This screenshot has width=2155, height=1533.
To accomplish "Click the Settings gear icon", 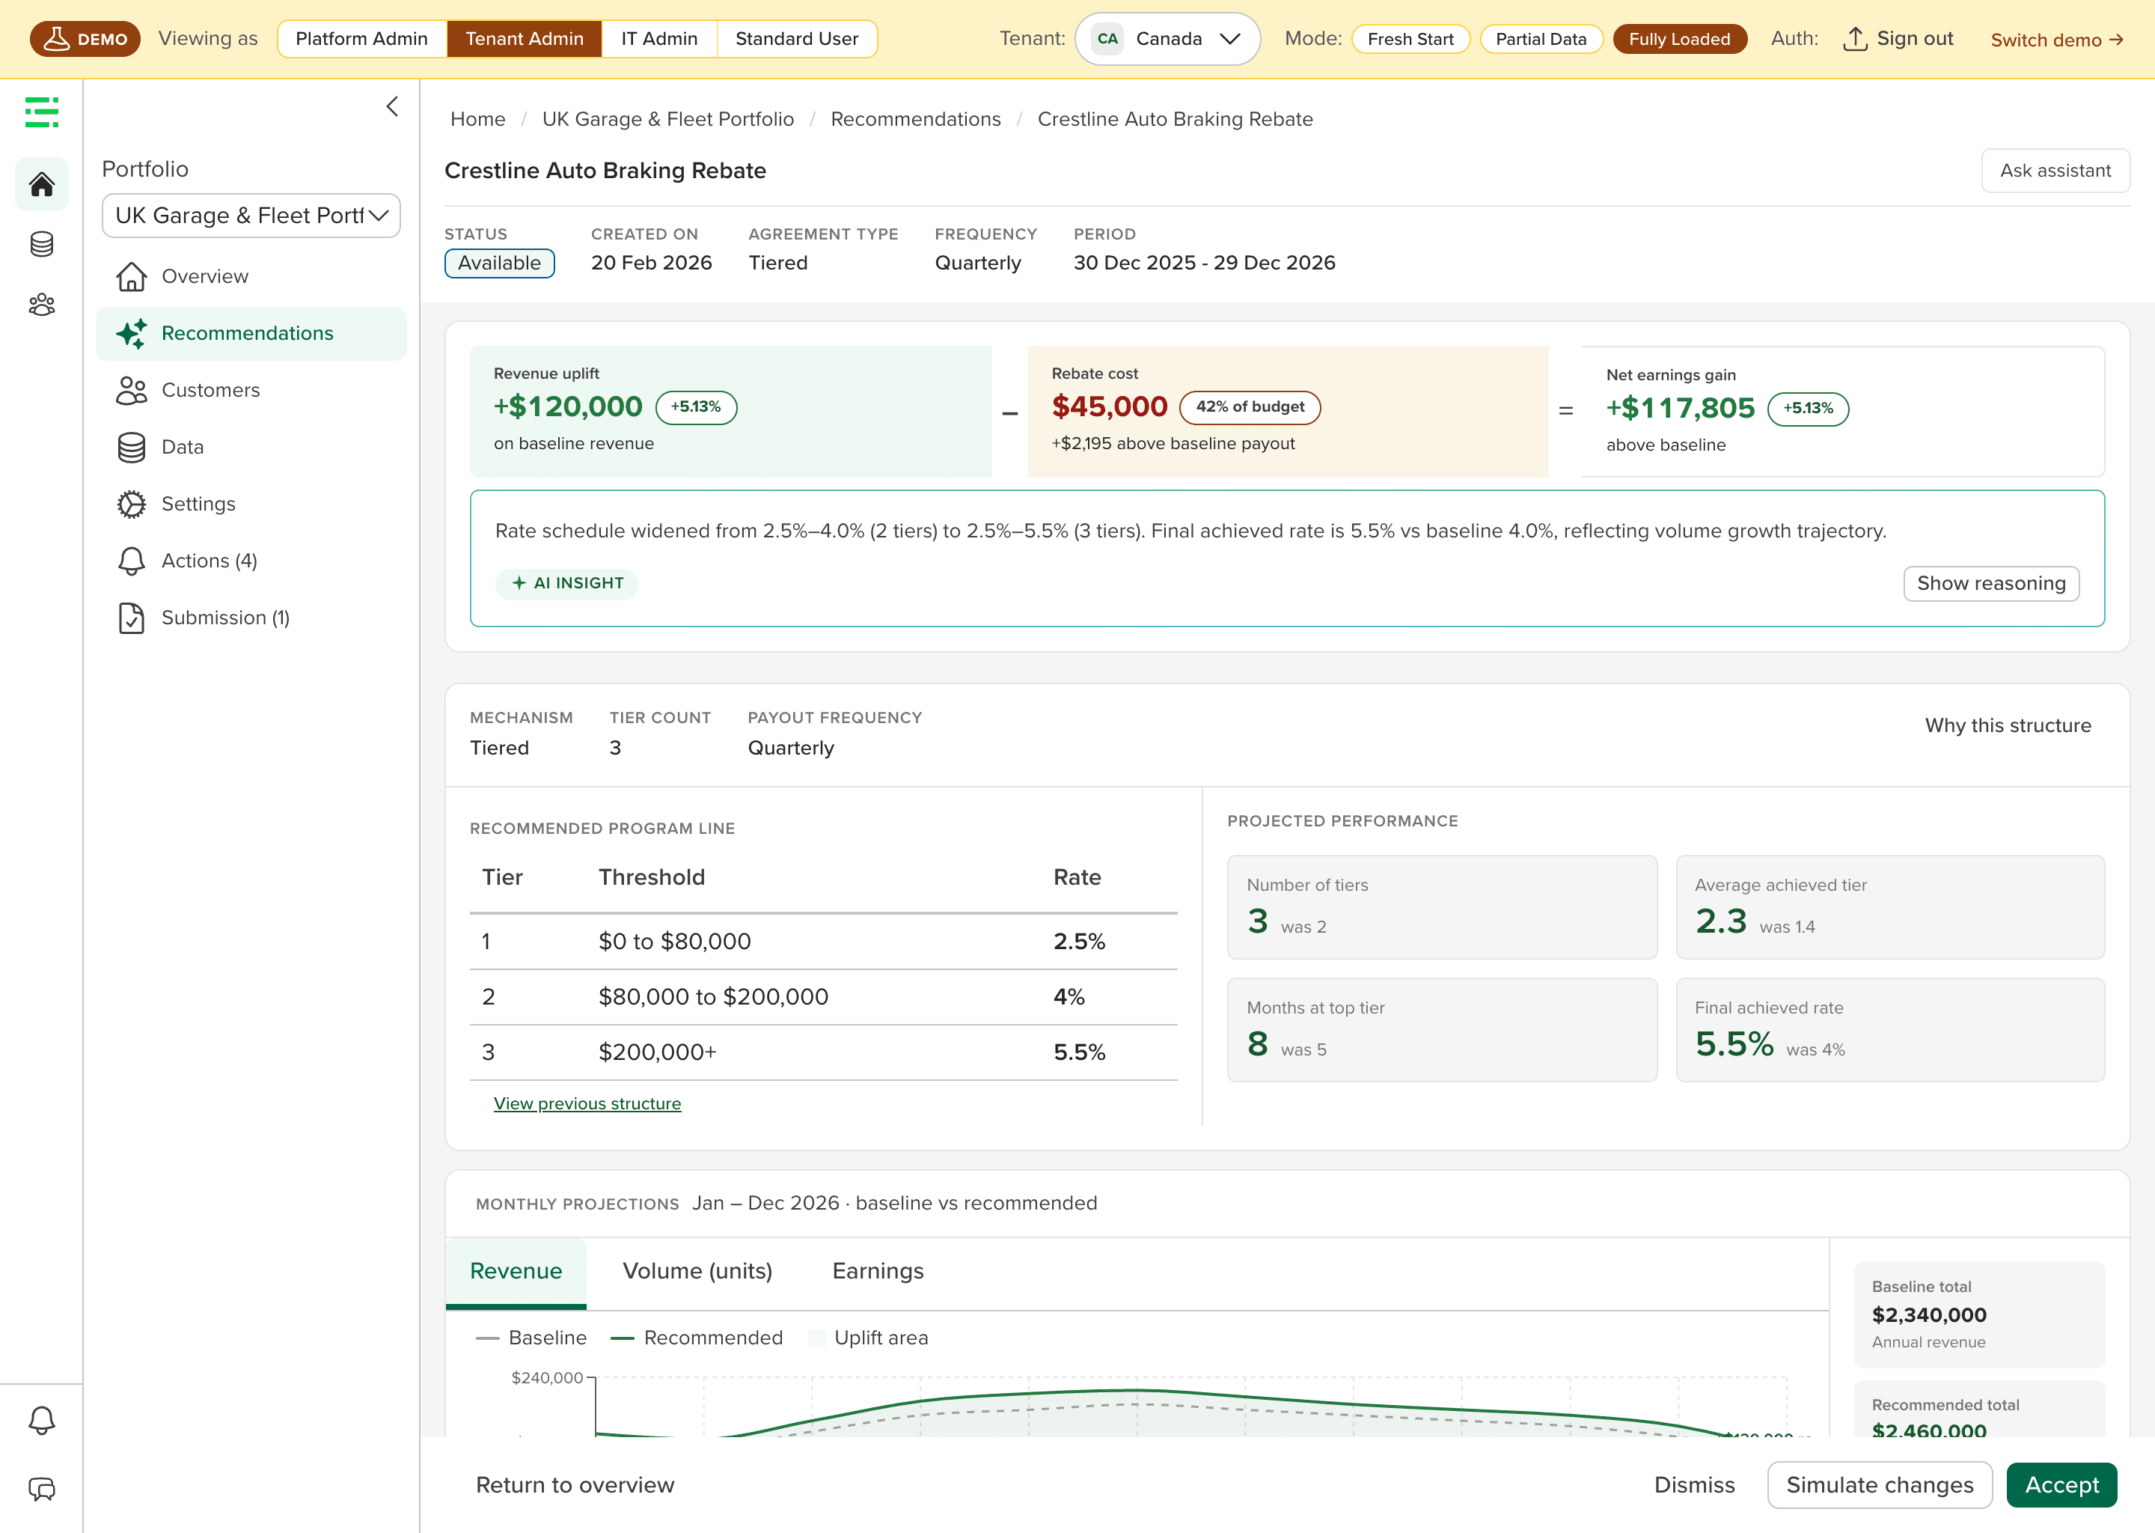I will pos(131,504).
